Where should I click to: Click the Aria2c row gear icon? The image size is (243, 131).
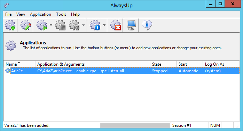coord(7,71)
